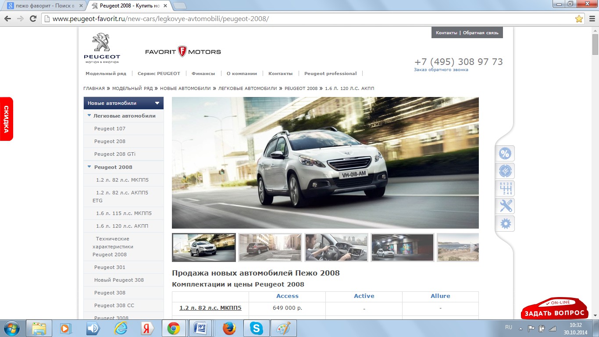Close the пежо фаворит search tab
The image size is (599, 337).
click(x=80, y=6)
